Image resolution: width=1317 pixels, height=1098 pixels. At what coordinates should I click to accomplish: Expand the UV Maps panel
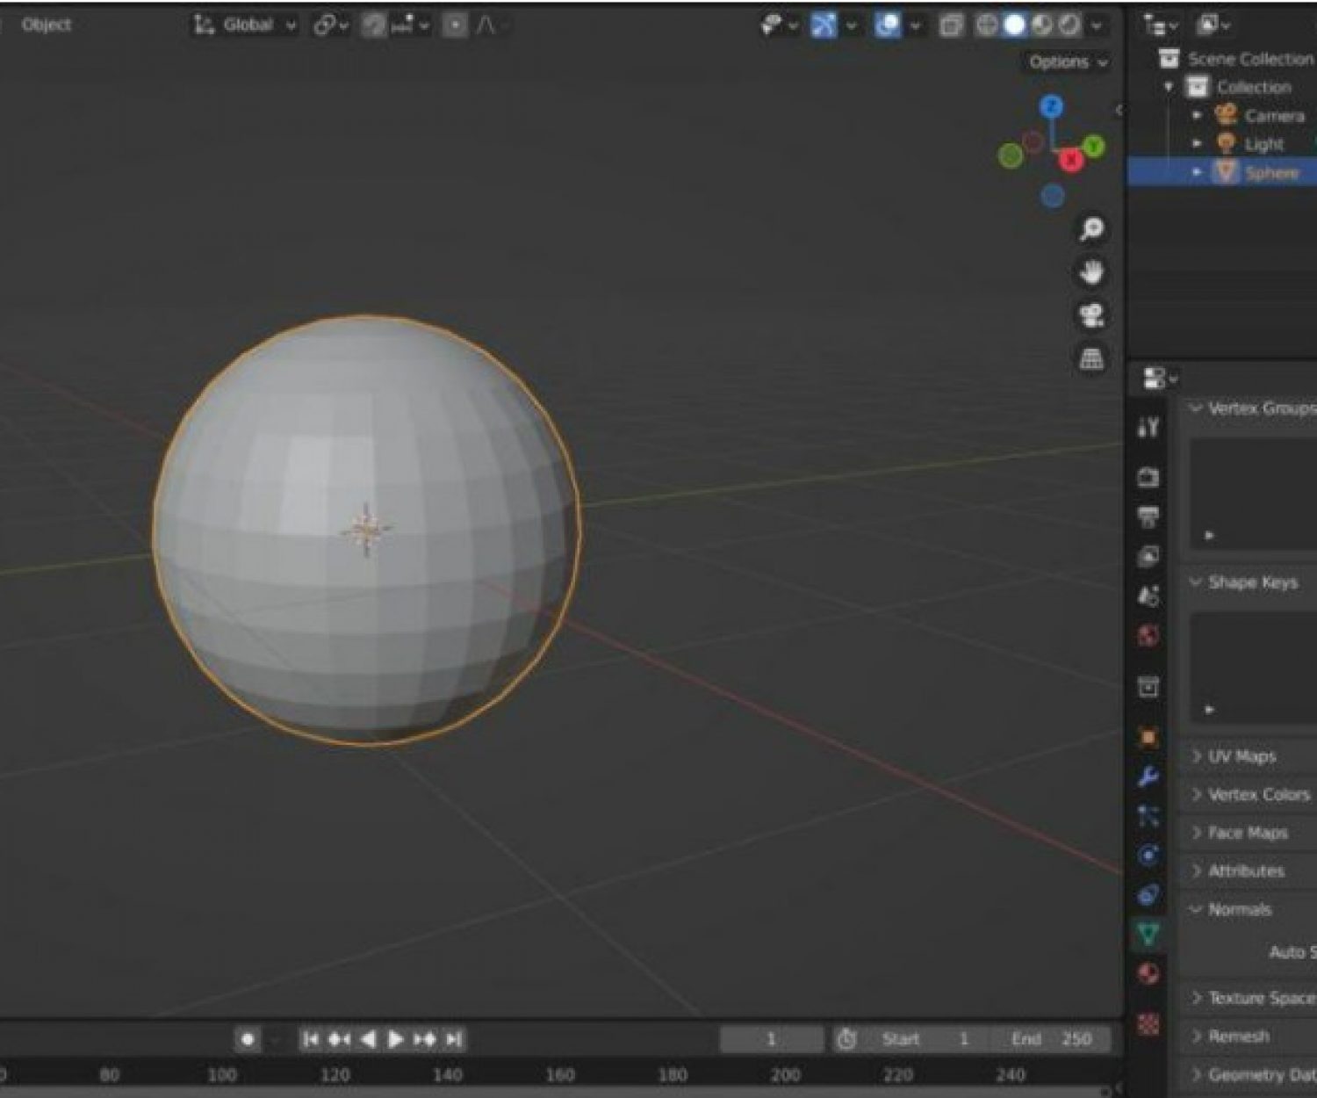point(1241,756)
